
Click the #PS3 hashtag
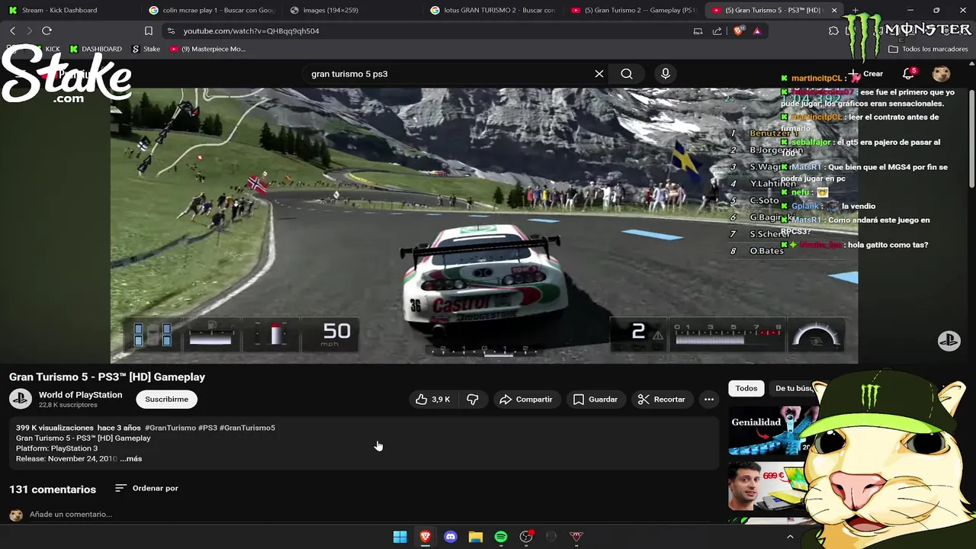pos(207,428)
